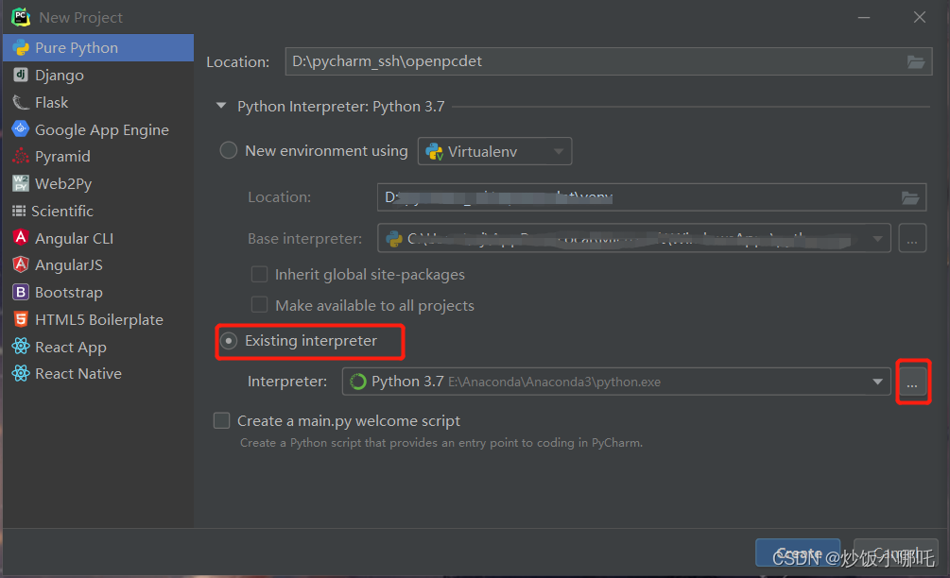Select the Django project type
Screen dimensions: 950x578
(98, 75)
